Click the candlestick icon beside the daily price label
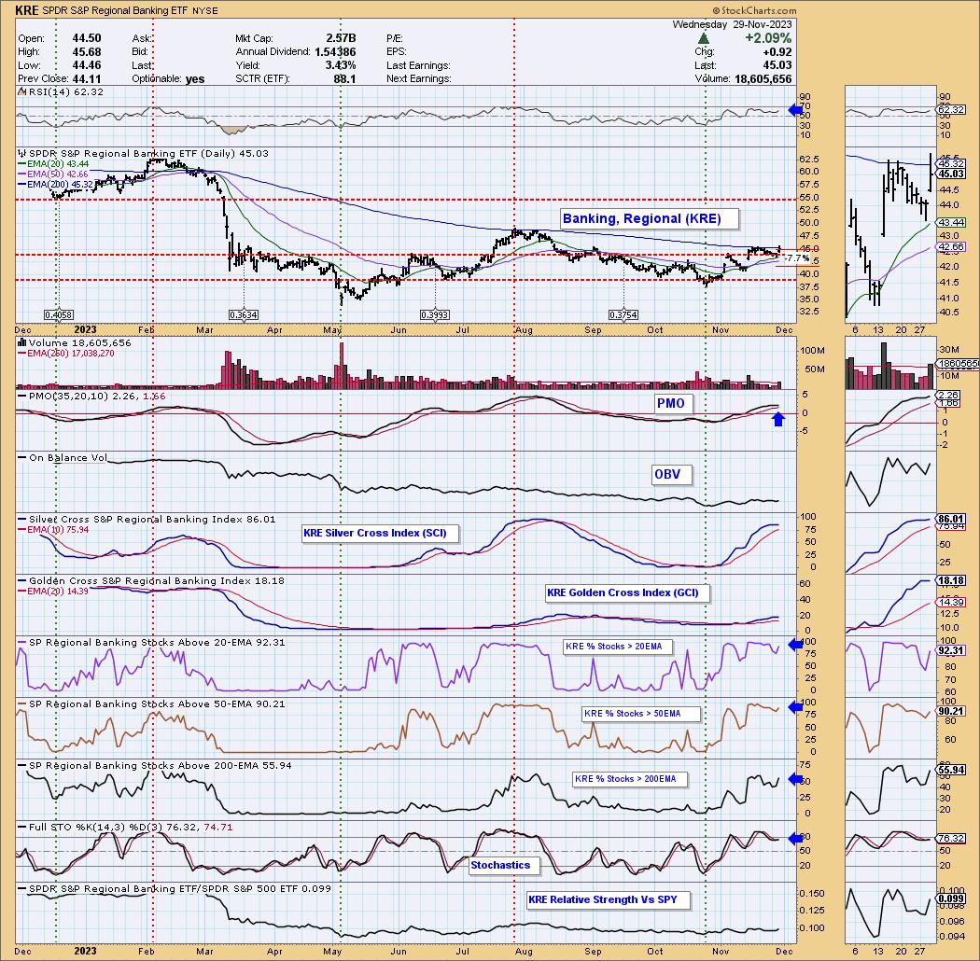 click(x=23, y=153)
